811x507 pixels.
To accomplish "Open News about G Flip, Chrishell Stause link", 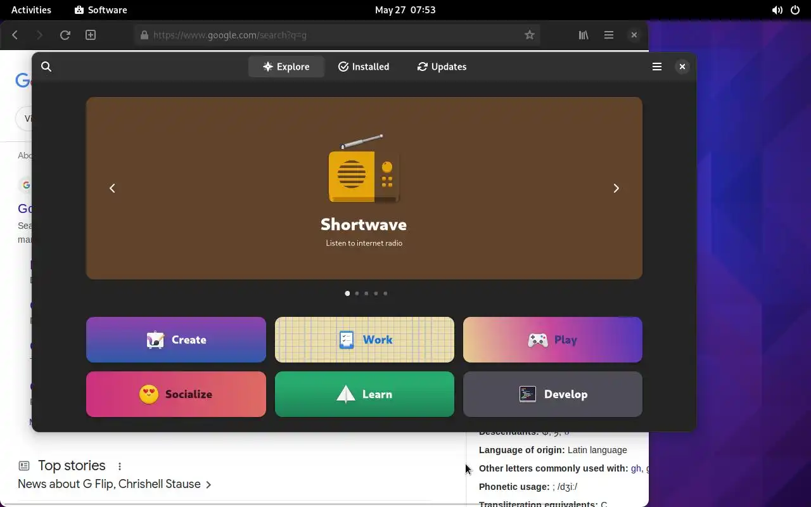I will (x=115, y=484).
